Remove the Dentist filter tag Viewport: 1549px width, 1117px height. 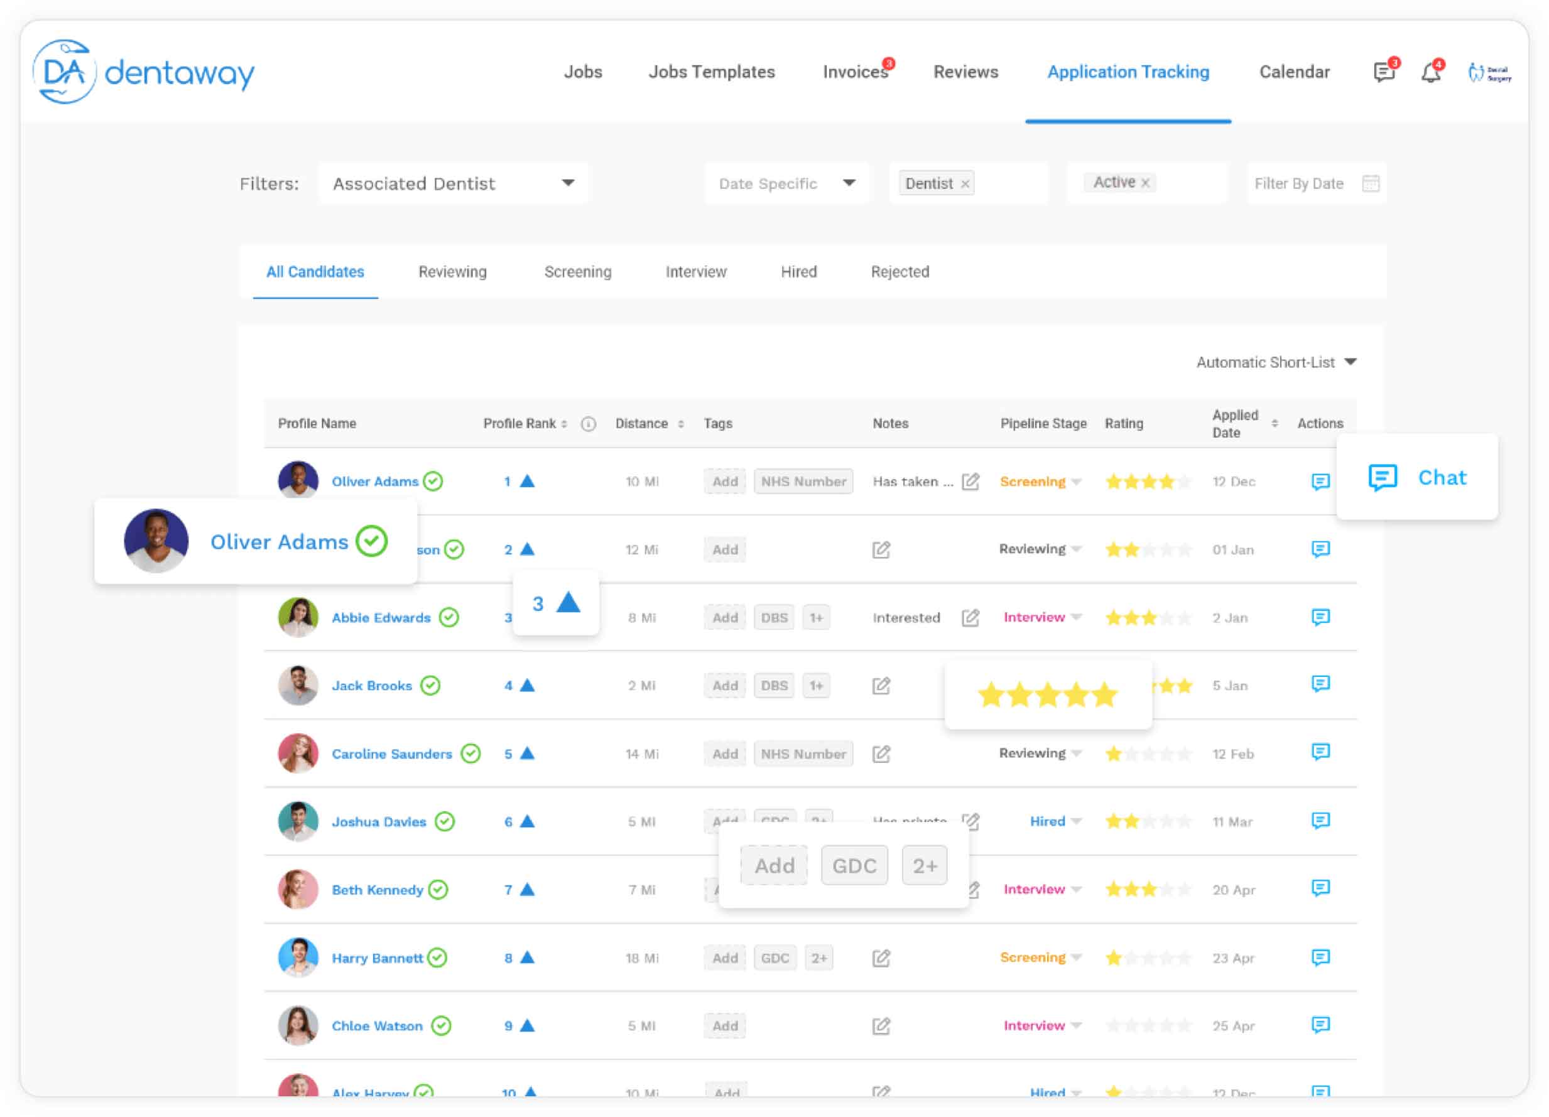[964, 184]
